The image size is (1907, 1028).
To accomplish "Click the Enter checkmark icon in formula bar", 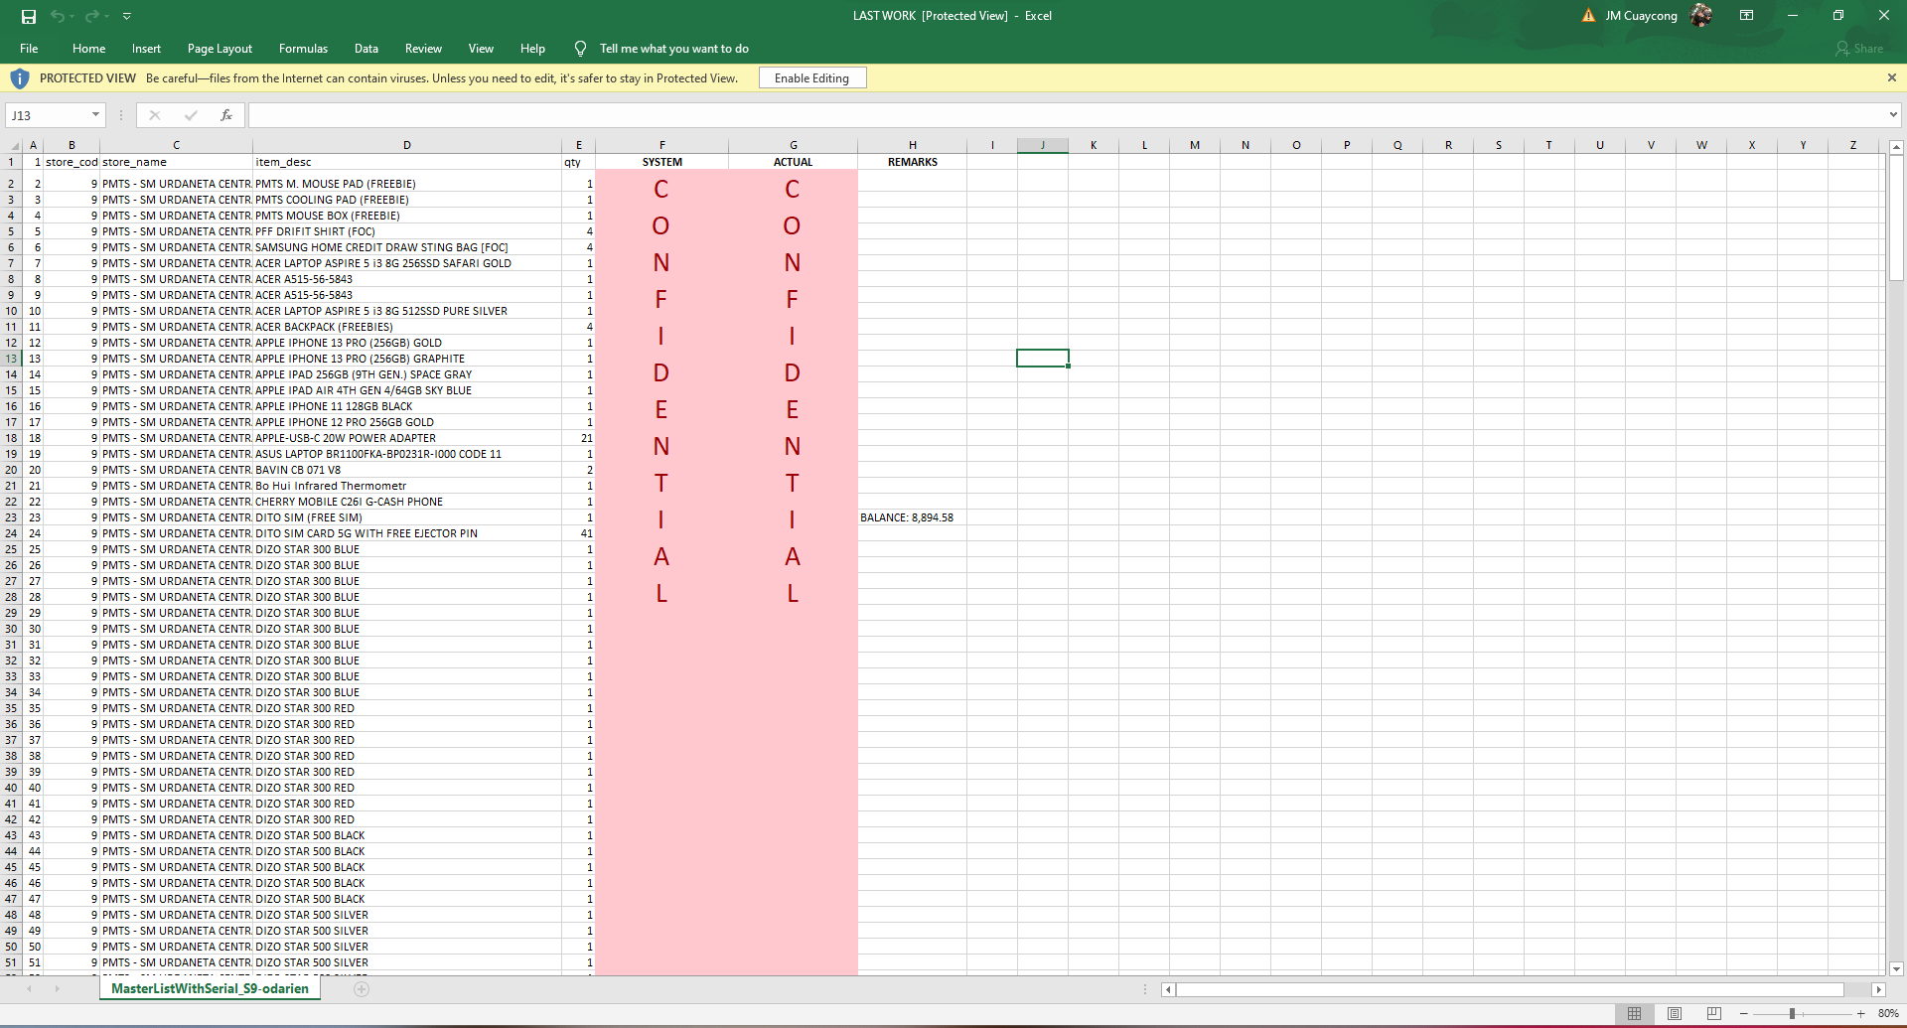I will tap(191, 115).
